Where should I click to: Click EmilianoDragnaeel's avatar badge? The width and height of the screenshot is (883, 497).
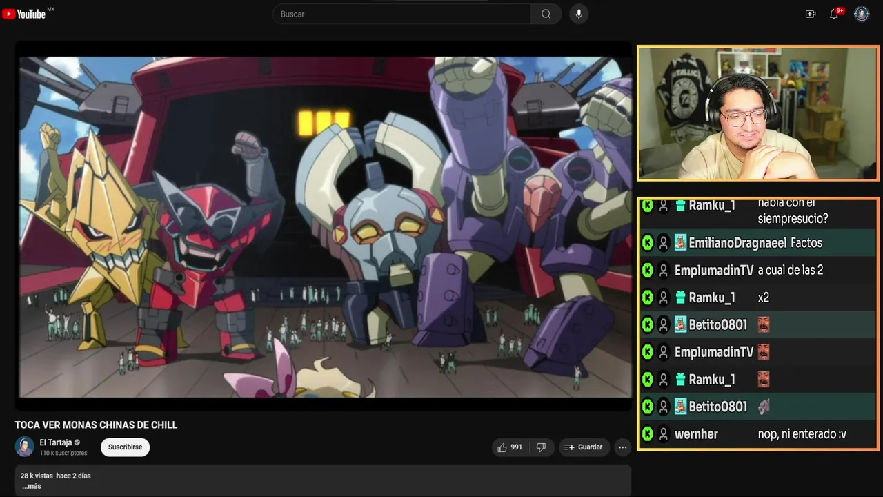point(681,243)
